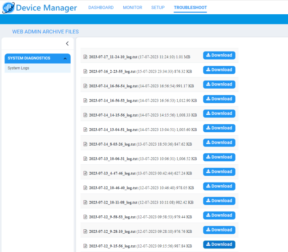
Task: Collapse the sidebar with the left chevron
Action: [67, 44]
